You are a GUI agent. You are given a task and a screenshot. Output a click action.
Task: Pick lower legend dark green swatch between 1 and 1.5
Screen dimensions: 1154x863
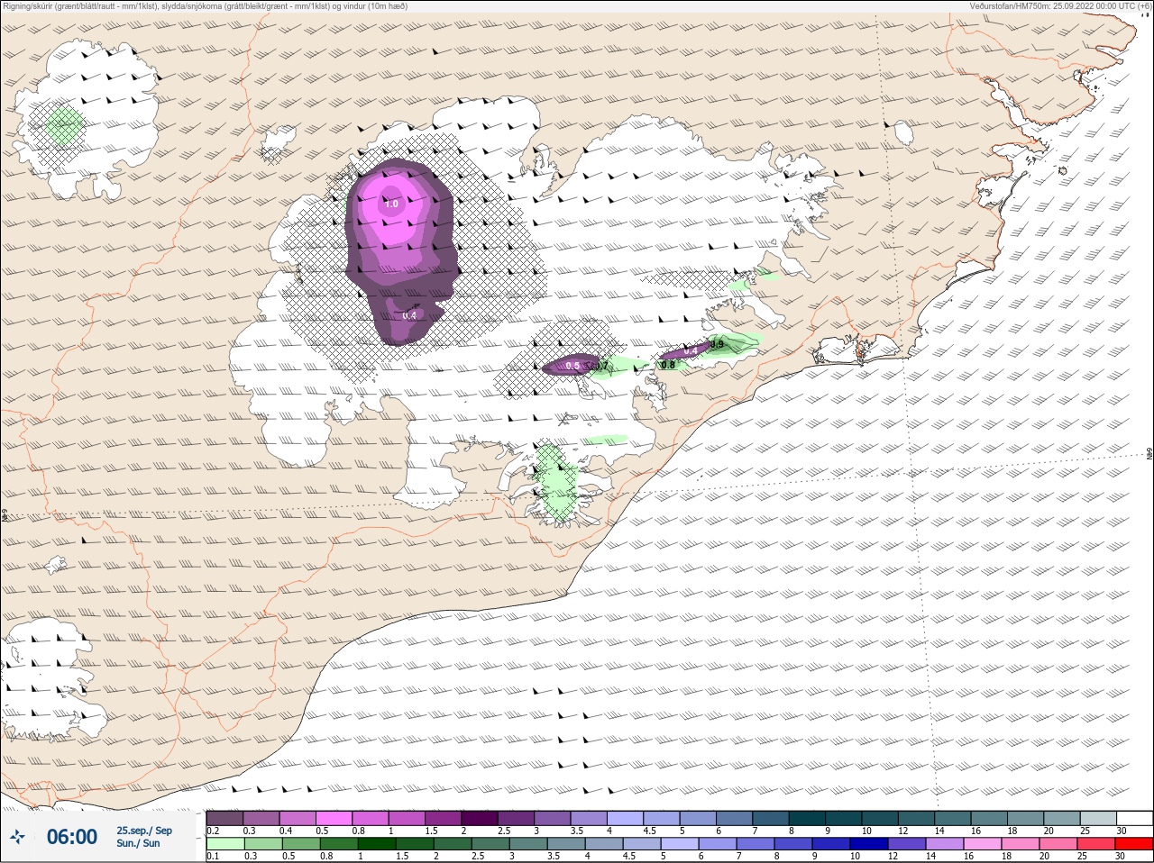point(377,844)
